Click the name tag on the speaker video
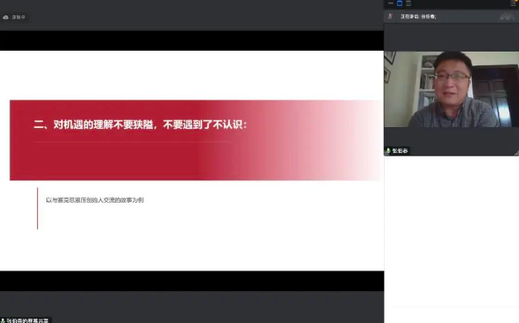 tap(397, 151)
